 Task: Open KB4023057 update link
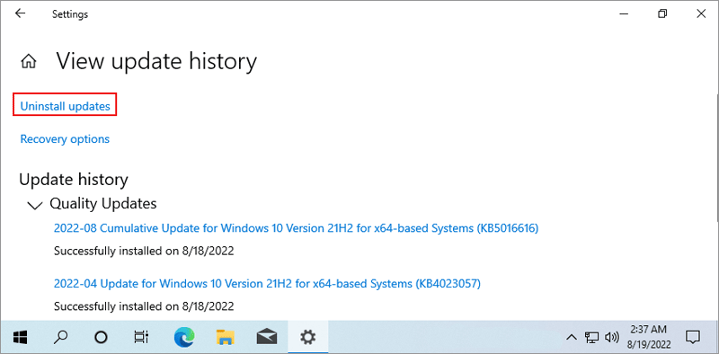(x=267, y=284)
